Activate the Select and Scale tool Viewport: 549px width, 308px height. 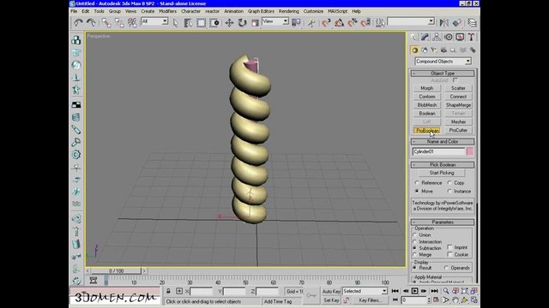[255, 23]
